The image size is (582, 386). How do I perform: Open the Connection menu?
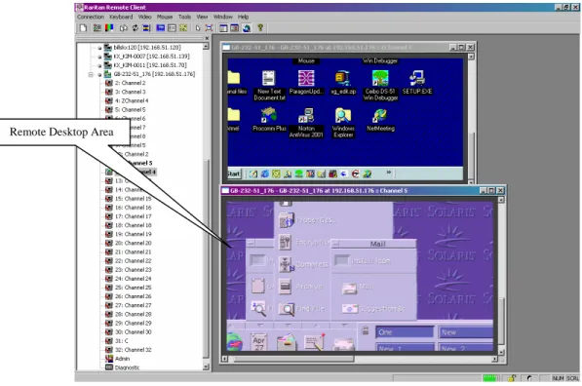coord(91,17)
